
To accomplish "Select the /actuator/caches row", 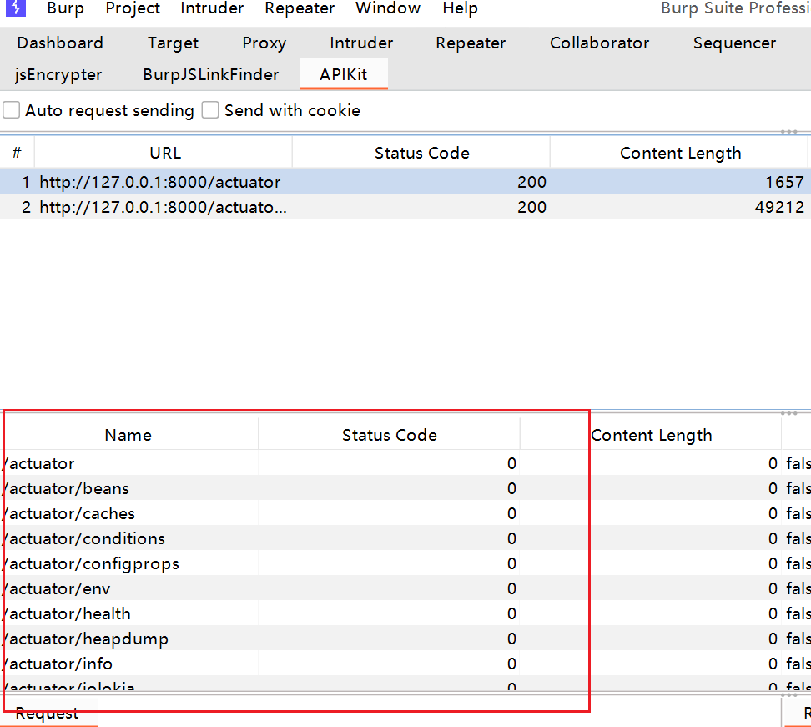I will coord(405,512).
